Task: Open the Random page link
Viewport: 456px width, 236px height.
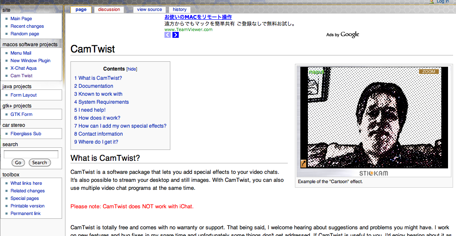Action: (25, 34)
